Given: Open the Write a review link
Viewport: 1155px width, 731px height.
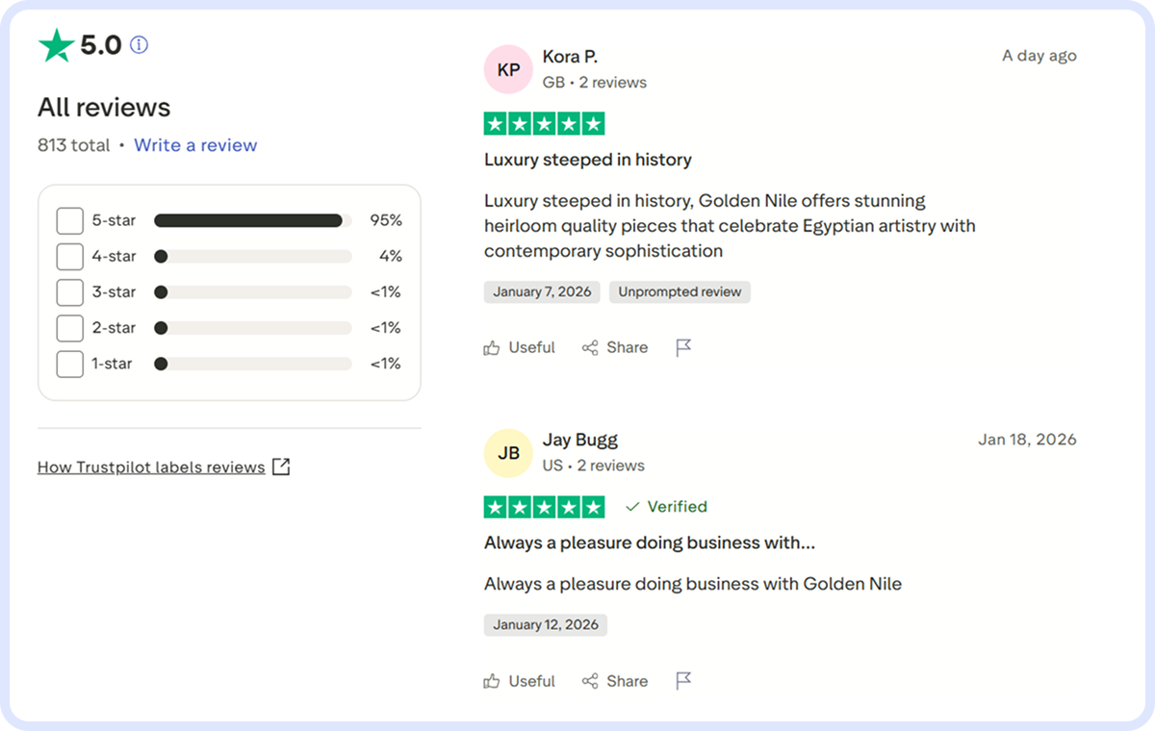Looking at the screenshot, I should [x=195, y=145].
